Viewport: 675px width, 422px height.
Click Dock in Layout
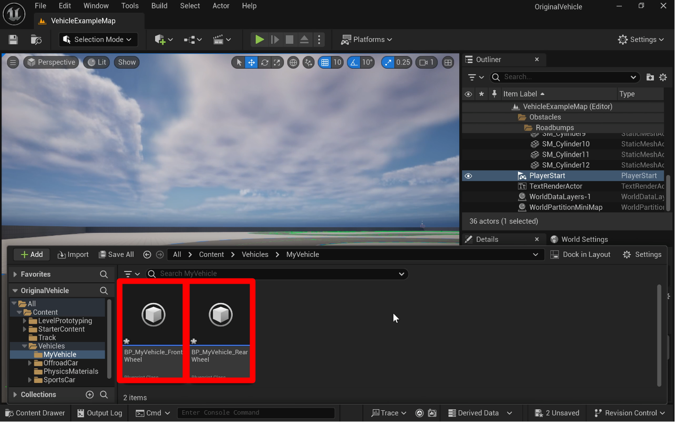581,255
